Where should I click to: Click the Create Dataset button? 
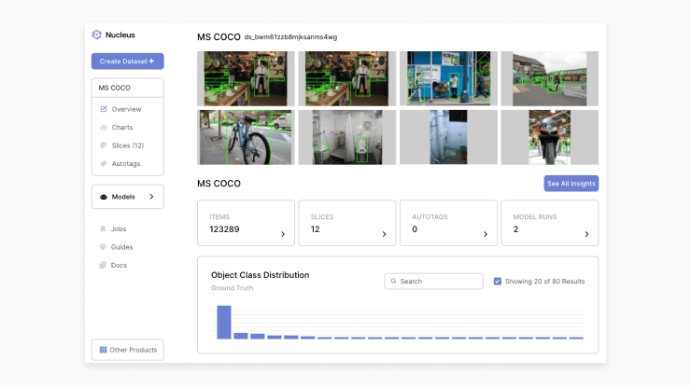tap(127, 62)
